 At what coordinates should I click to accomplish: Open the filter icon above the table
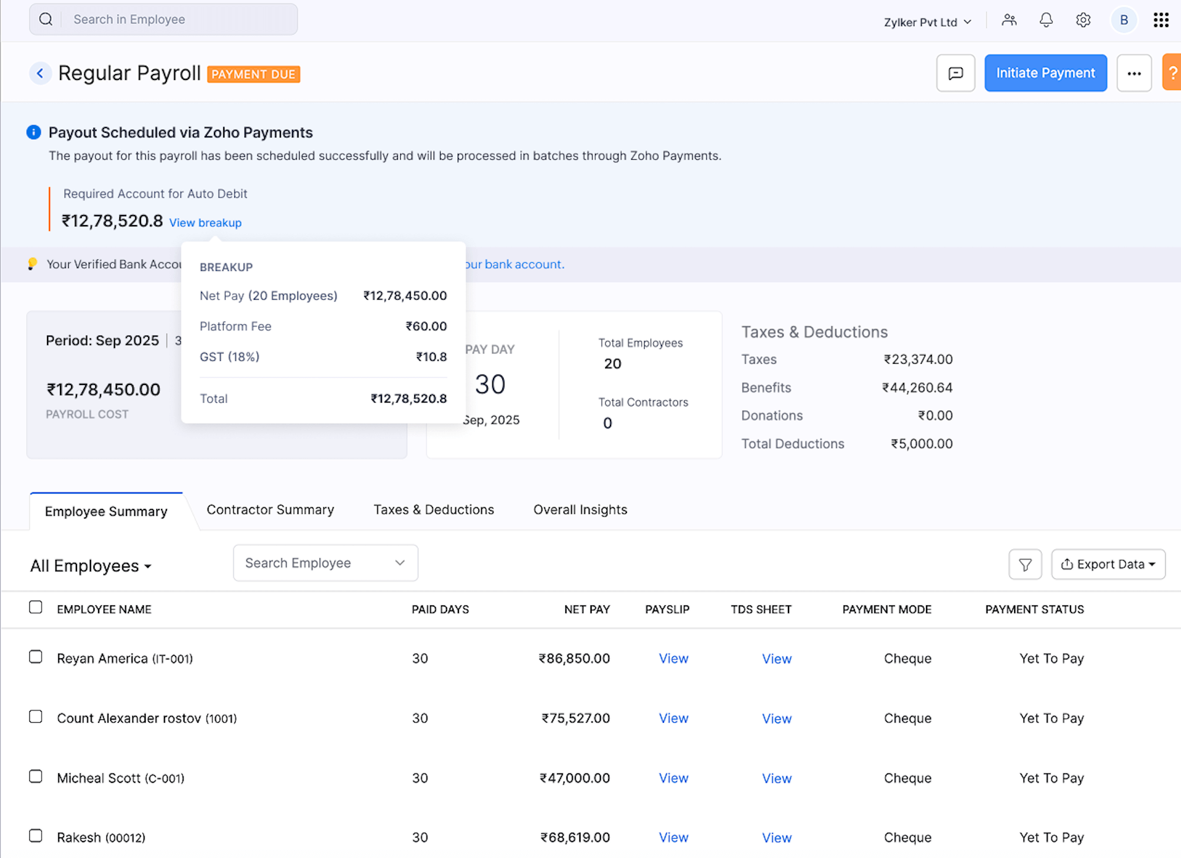[1025, 564]
